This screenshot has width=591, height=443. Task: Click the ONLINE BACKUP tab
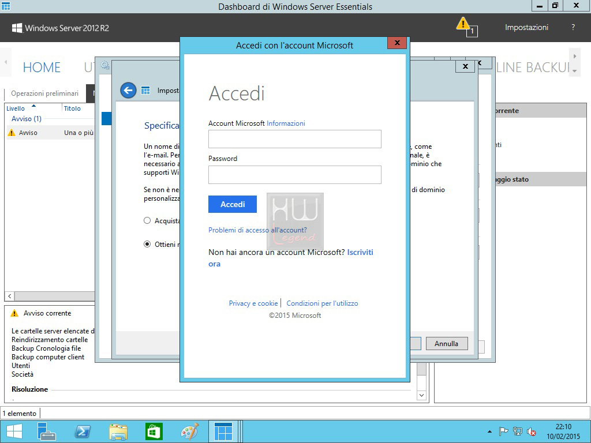532,67
